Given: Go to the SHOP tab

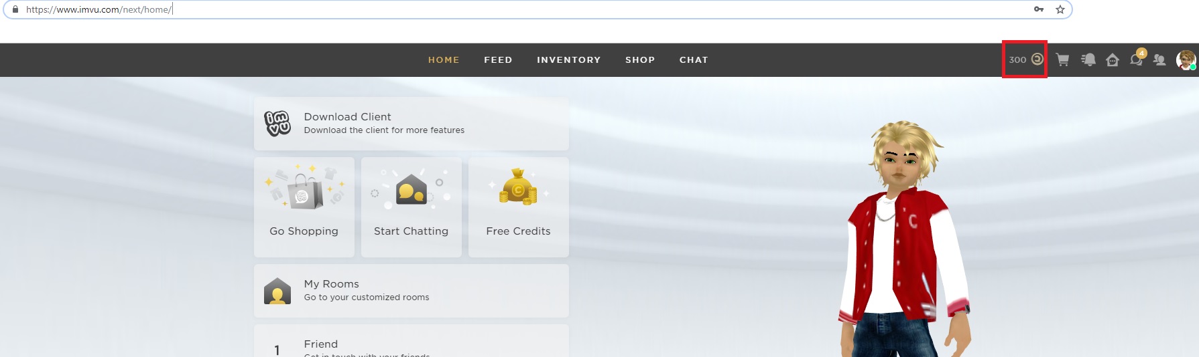Looking at the screenshot, I should click(640, 60).
